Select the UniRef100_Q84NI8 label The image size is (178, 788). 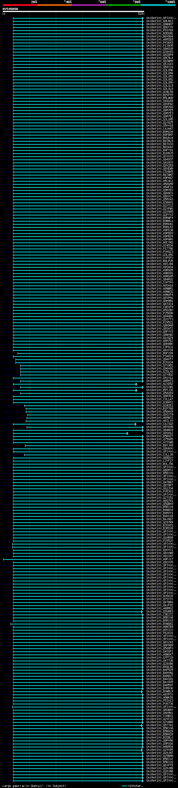click(160, 430)
